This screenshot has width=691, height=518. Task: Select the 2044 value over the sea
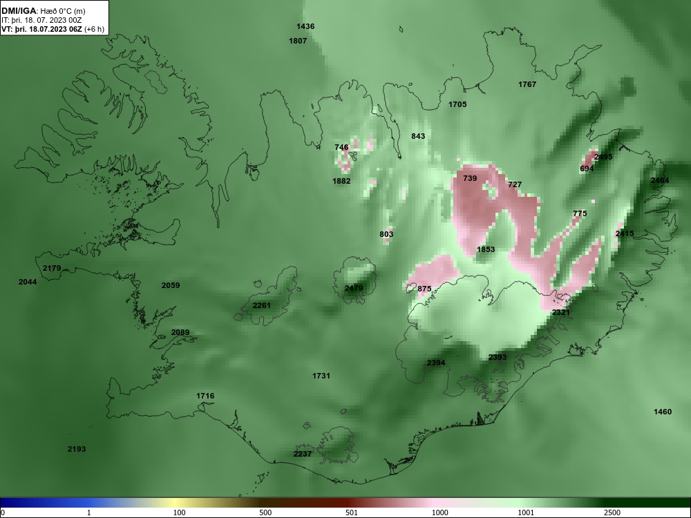coord(28,282)
